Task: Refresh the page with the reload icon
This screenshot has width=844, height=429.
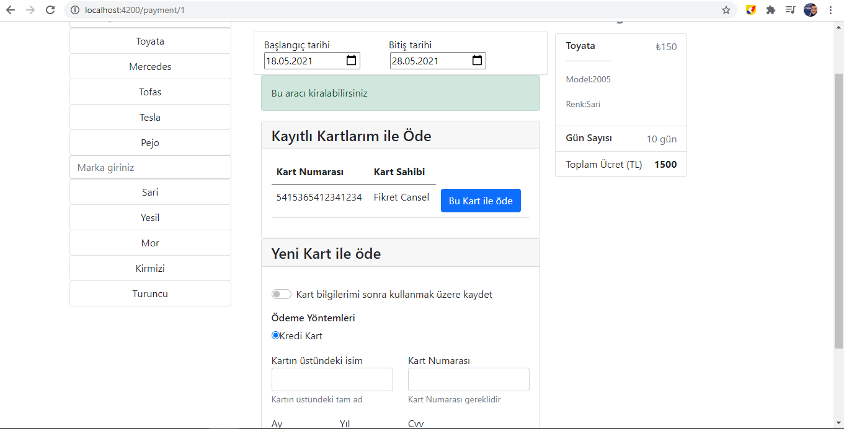Action: 50,10
